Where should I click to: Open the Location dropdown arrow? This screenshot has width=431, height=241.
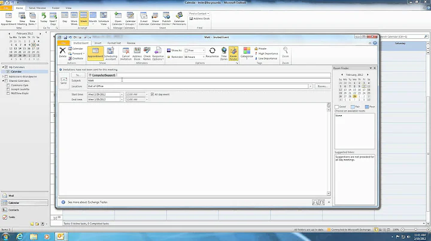point(310,86)
